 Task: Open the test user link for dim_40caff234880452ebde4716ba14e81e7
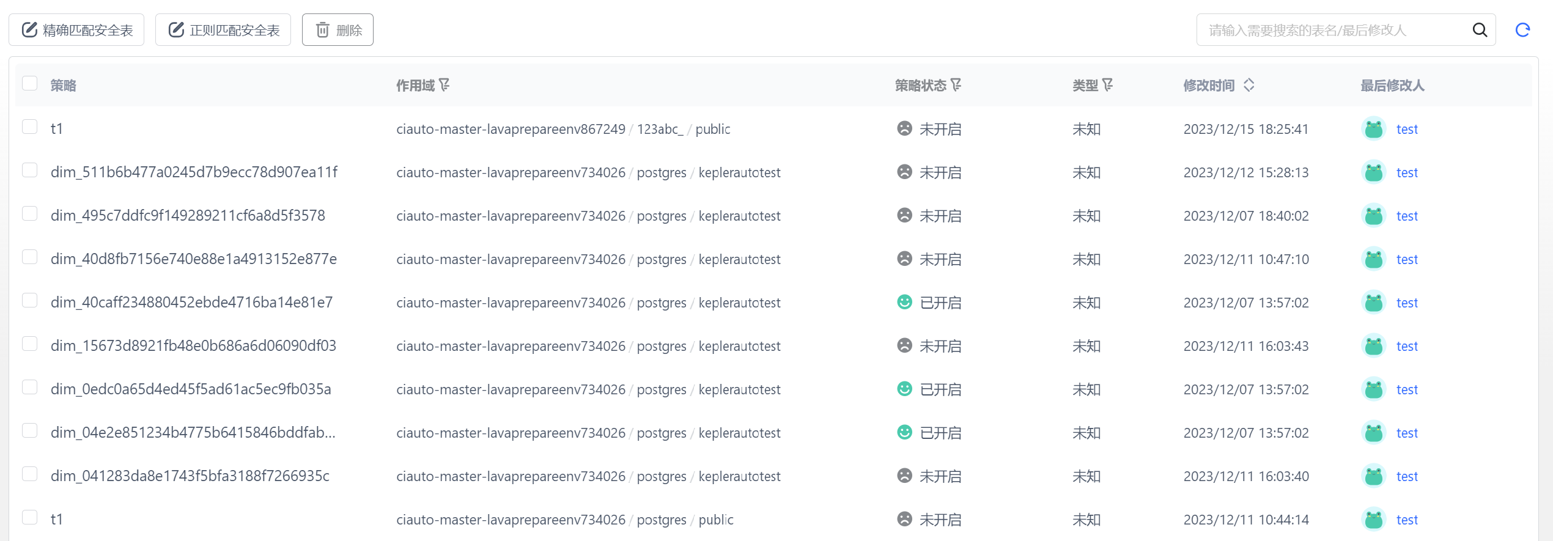point(1407,303)
